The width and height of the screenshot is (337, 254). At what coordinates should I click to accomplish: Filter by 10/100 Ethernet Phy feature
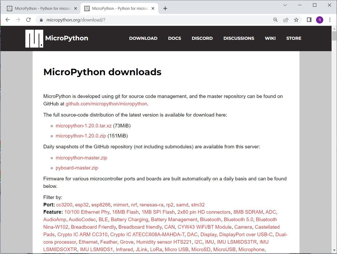pos(87,212)
